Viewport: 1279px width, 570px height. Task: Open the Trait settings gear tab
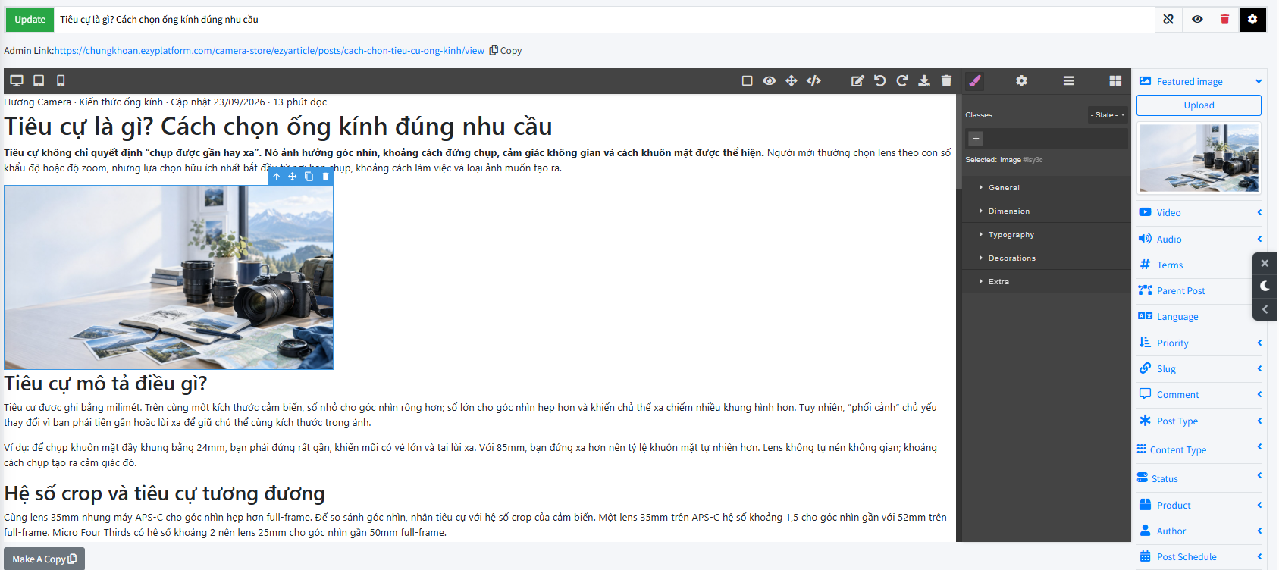pyautogui.click(x=1021, y=80)
